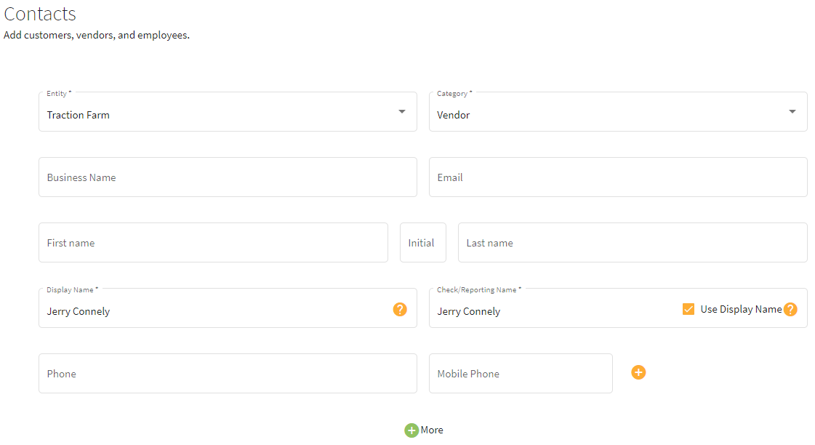Uncheck the Use Display Name checkbox
Viewport: 815px width, 445px height.
[688, 309]
